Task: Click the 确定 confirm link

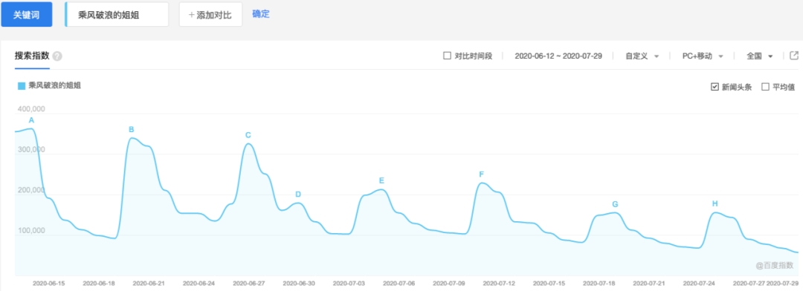Action: [261, 14]
